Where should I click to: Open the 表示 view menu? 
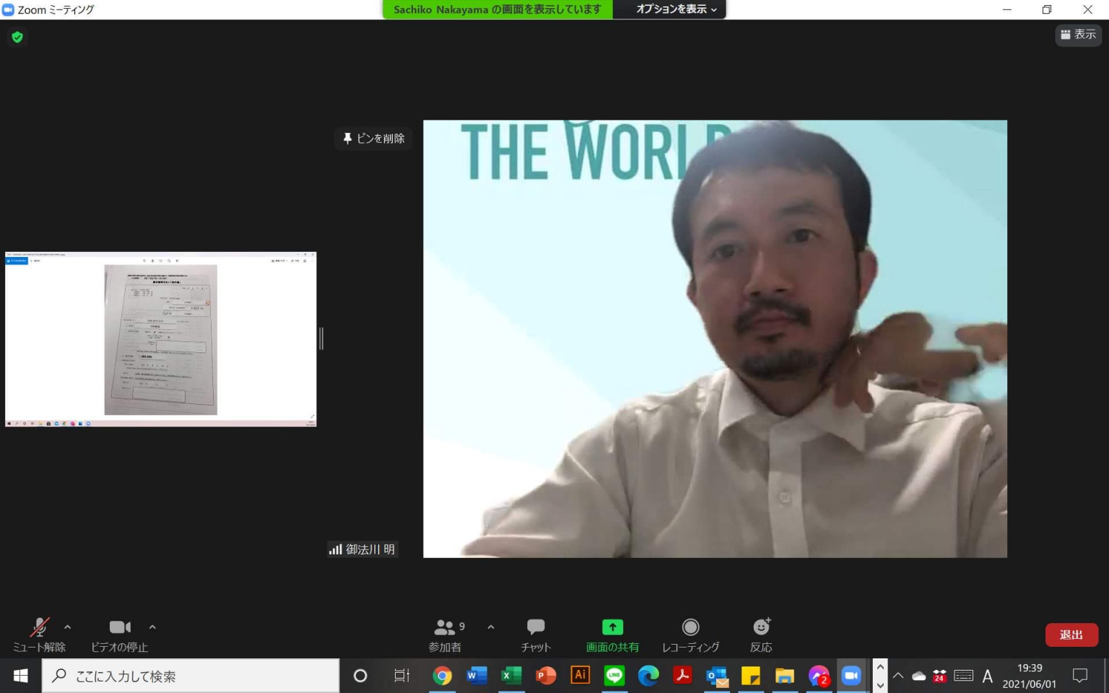1078,35
